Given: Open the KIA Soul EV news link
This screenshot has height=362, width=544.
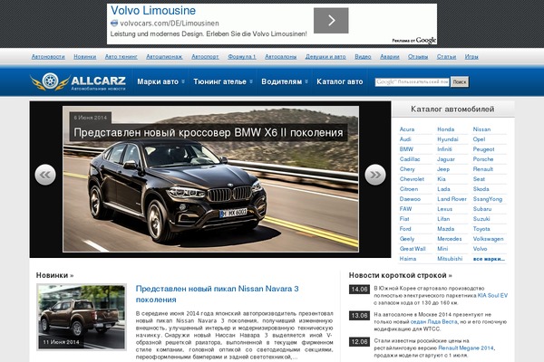Looking at the screenshot, I should pyautogui.click(x=492, y=296).
